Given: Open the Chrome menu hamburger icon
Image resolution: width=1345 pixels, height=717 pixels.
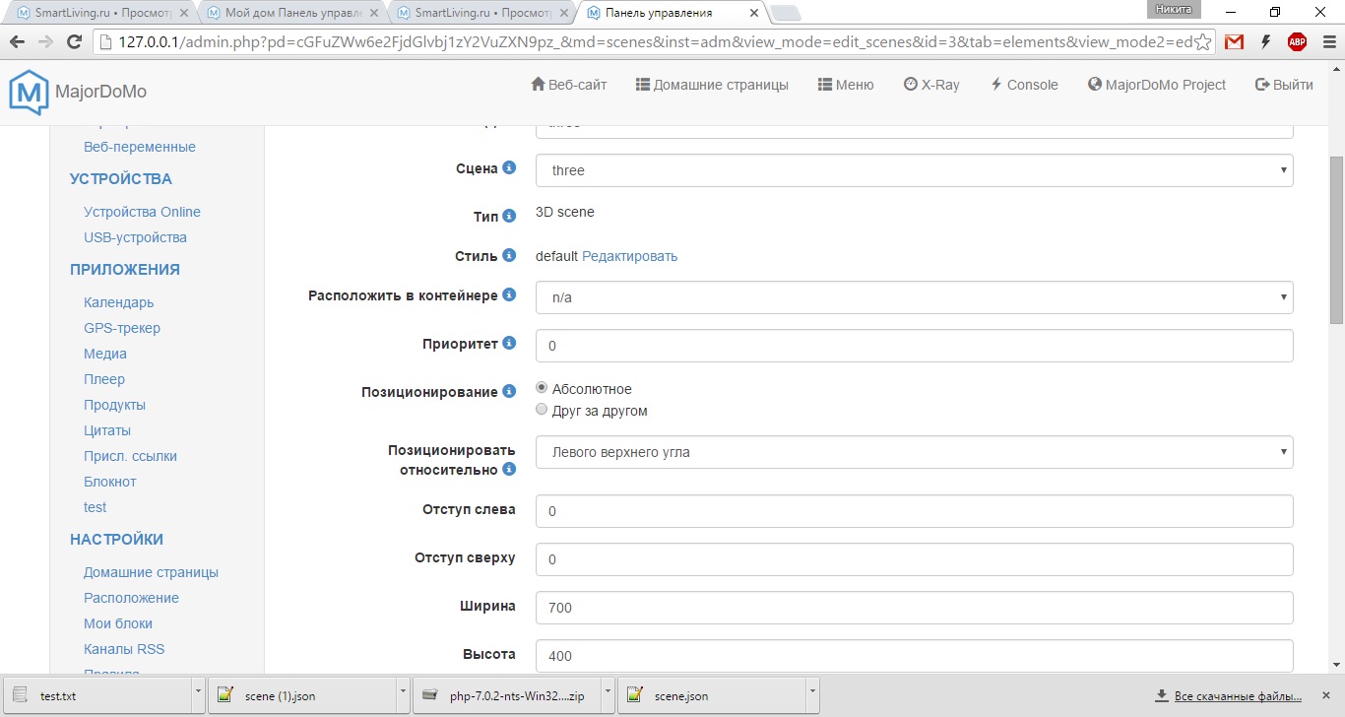Looking at the screenshot, I should click(1327, 42).
